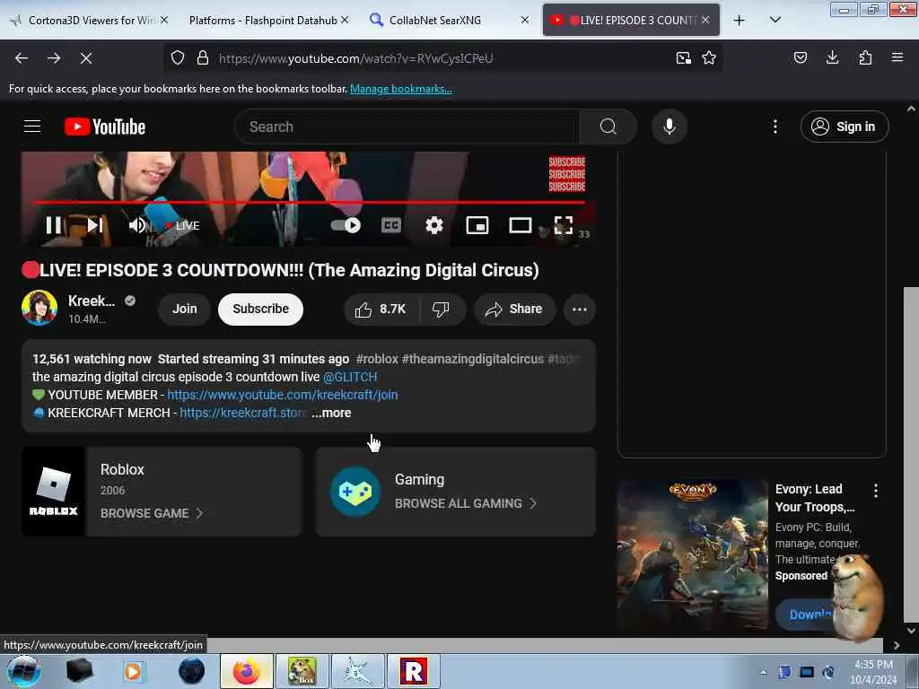The height and width of the screenshot is (689, 919).
Task: Bookmark this page with the star
Action: 709,58
